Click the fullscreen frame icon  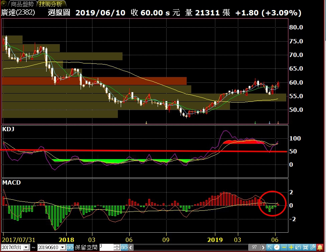click(x=306, y=247)
